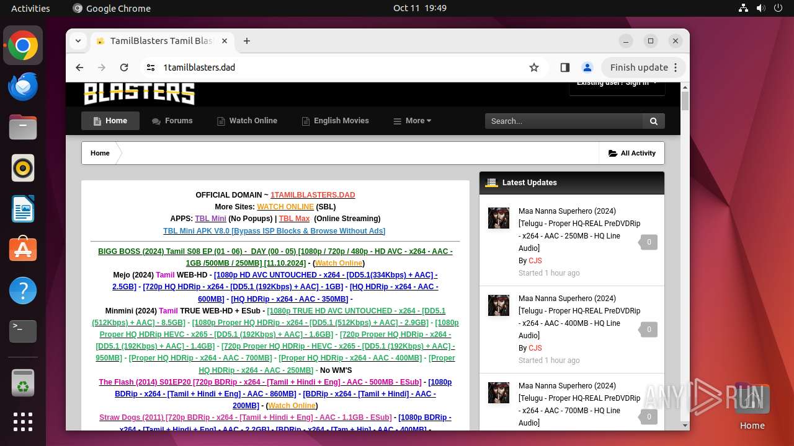
Task: Open the Existing user Sign In dropdown
Action: point(617,84)
